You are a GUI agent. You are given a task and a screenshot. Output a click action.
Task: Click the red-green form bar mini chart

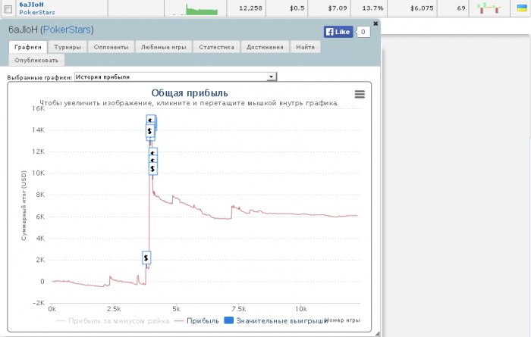point(489,8)
